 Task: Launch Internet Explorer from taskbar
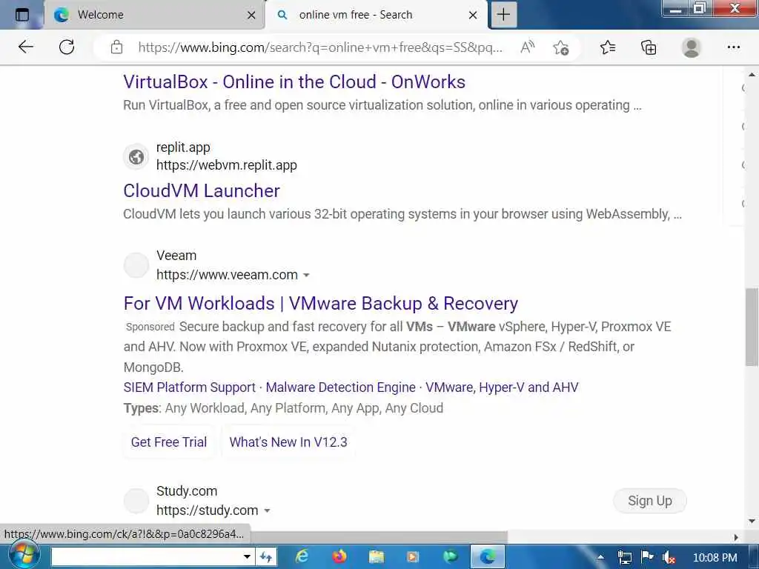[302, 557]
